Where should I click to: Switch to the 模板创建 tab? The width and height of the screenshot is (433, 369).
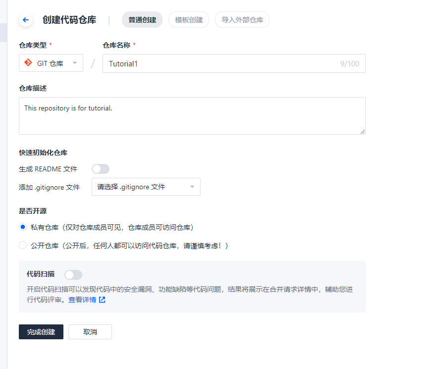[189, 20]
